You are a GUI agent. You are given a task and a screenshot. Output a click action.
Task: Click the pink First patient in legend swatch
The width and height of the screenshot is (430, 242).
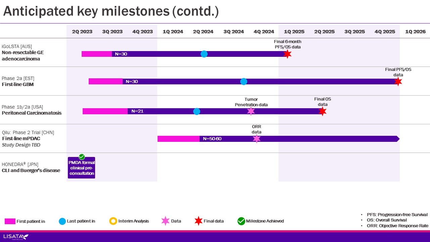10,221
